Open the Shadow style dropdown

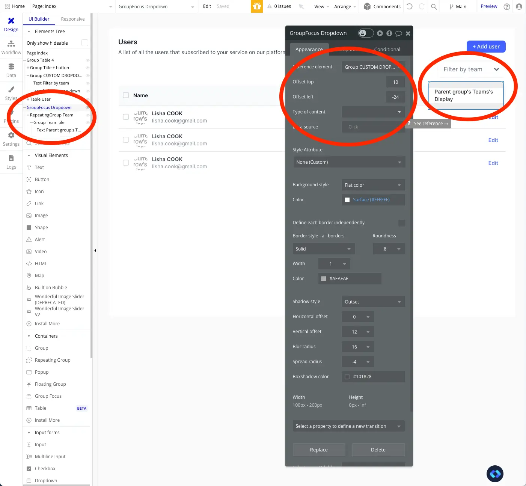point(373,302)
